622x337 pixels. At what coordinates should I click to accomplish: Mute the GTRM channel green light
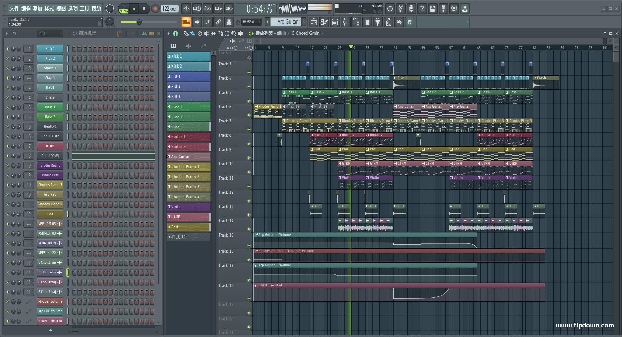(8, 146)
